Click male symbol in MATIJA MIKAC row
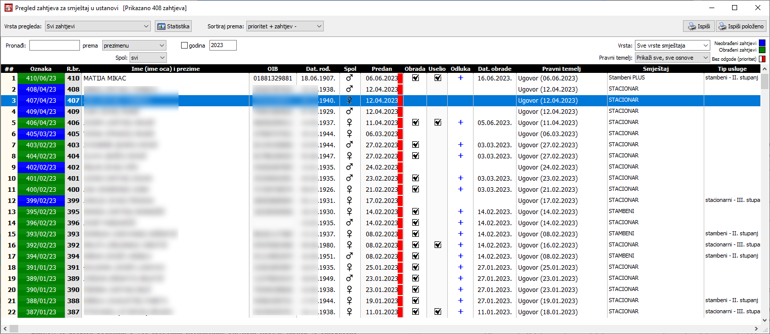770x334 pixels. point(349,78)
